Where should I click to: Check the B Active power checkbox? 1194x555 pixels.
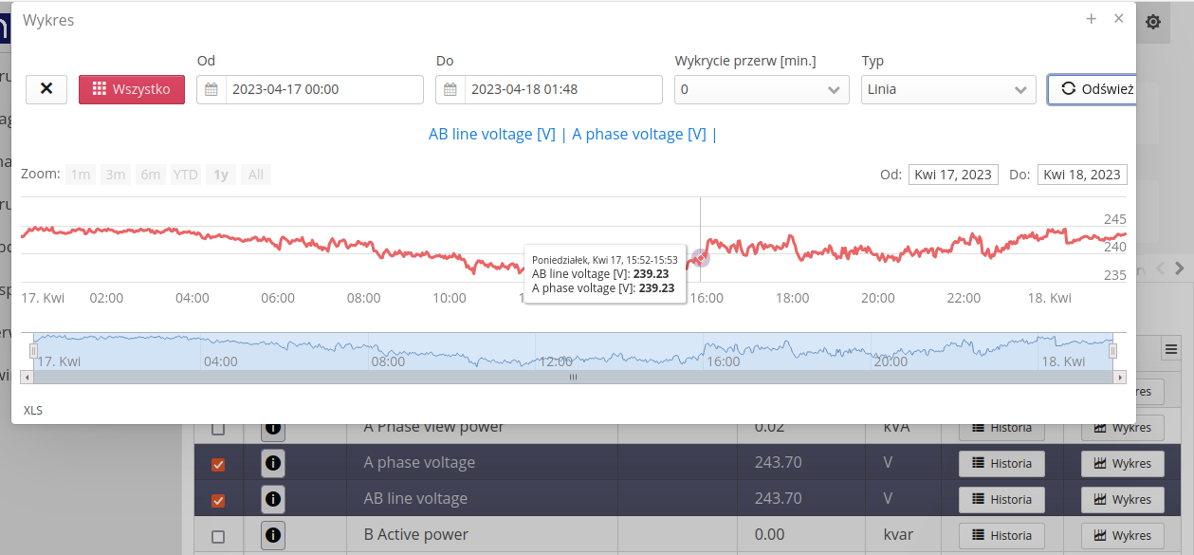(218, 536)
